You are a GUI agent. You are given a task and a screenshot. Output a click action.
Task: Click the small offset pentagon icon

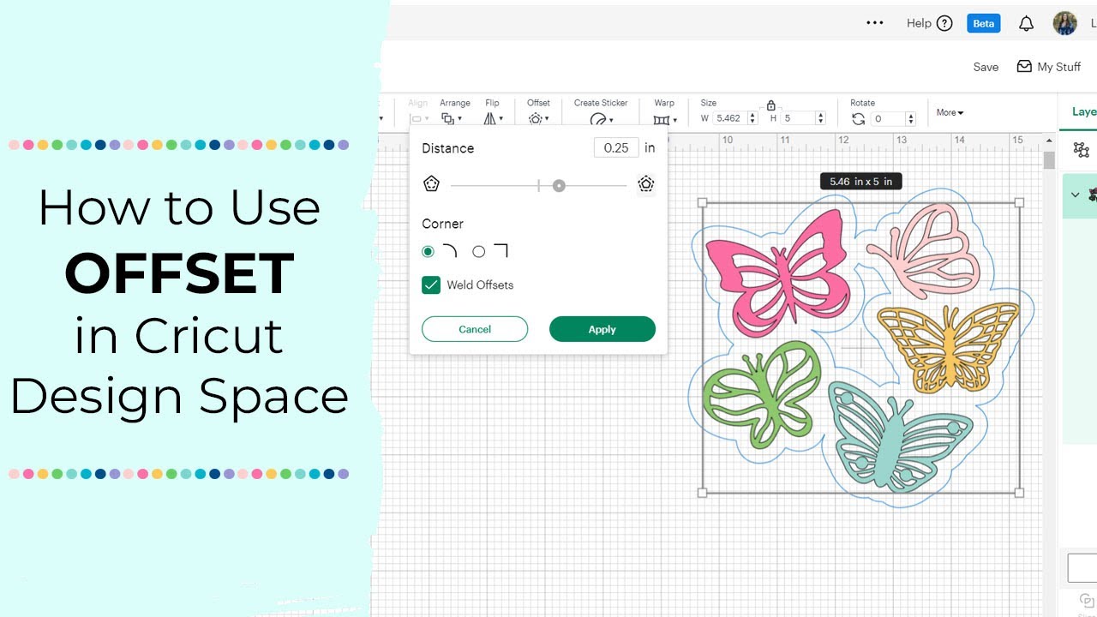point(431,184)
